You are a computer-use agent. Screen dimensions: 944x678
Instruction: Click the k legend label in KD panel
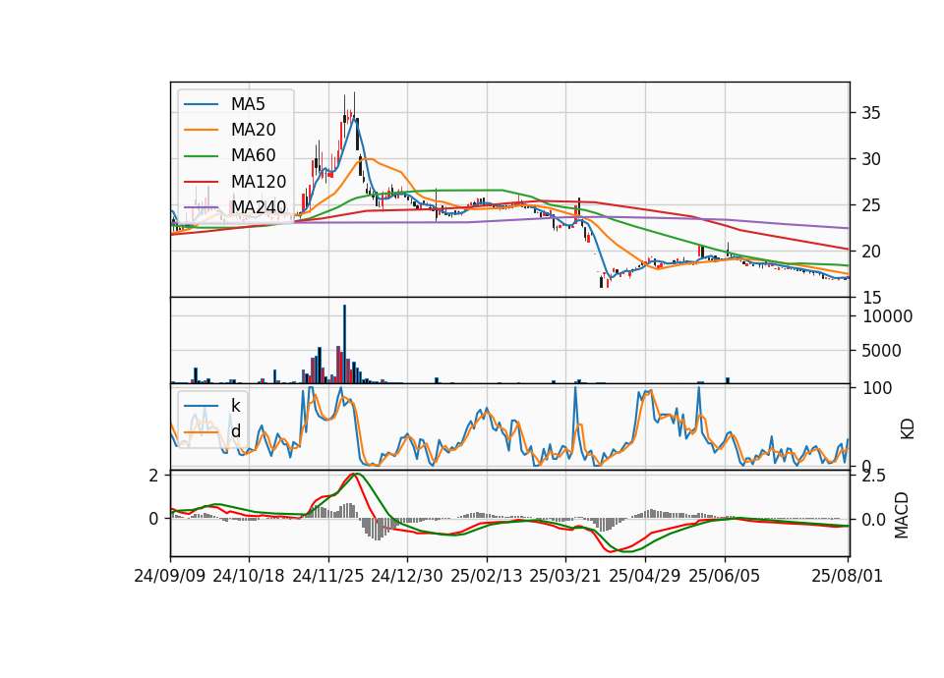click(235, 406)
